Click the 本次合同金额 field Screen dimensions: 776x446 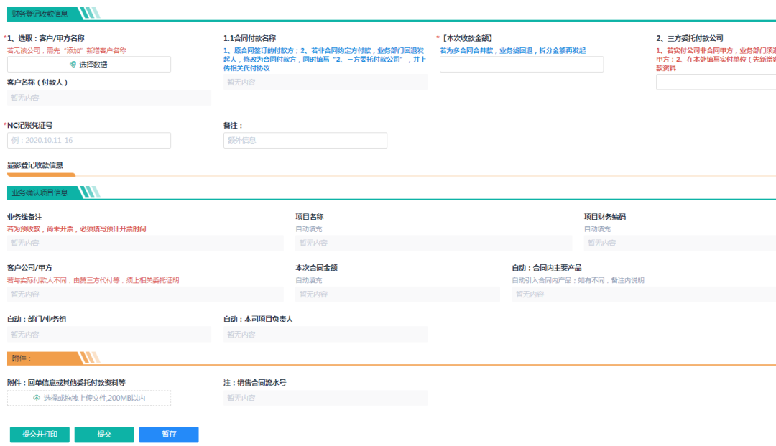pos(397,294)
